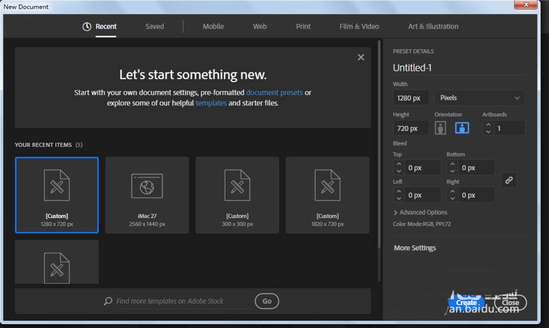This screenshot has width=549, height=328.
Task: Decrease Left bleed with down arrow
Action: coord(399,198)
